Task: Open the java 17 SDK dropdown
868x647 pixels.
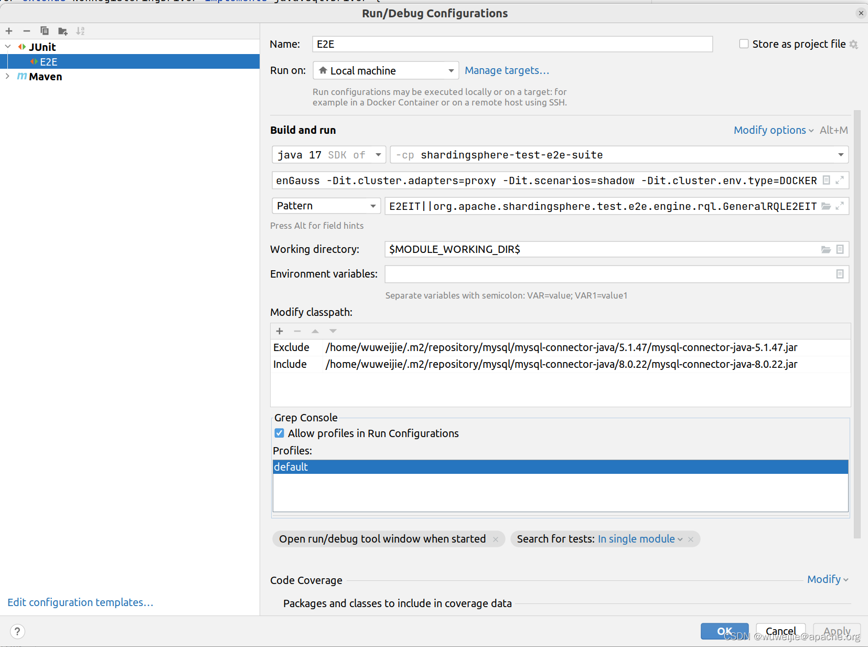Action: pyautogui.click(x=329, y=155)
